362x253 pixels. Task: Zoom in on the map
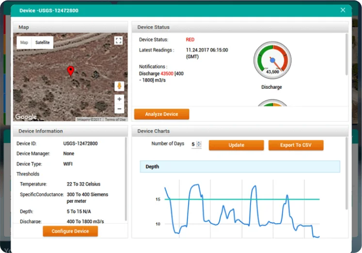[x=119, y=99]
